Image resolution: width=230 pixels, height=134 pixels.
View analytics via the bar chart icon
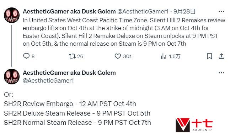164,56
